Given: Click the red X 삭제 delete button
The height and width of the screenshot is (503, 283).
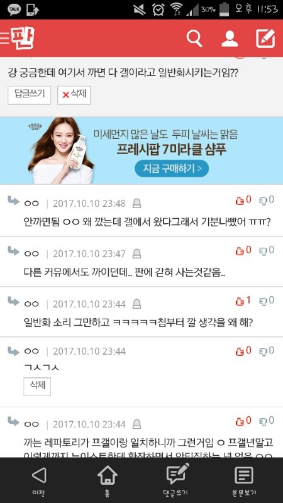Looking at the screenshot, I should 74,95.
